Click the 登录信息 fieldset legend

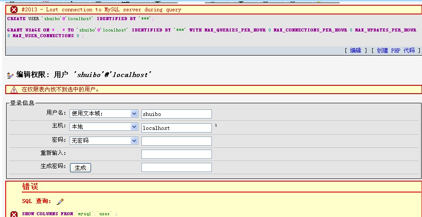22,103
